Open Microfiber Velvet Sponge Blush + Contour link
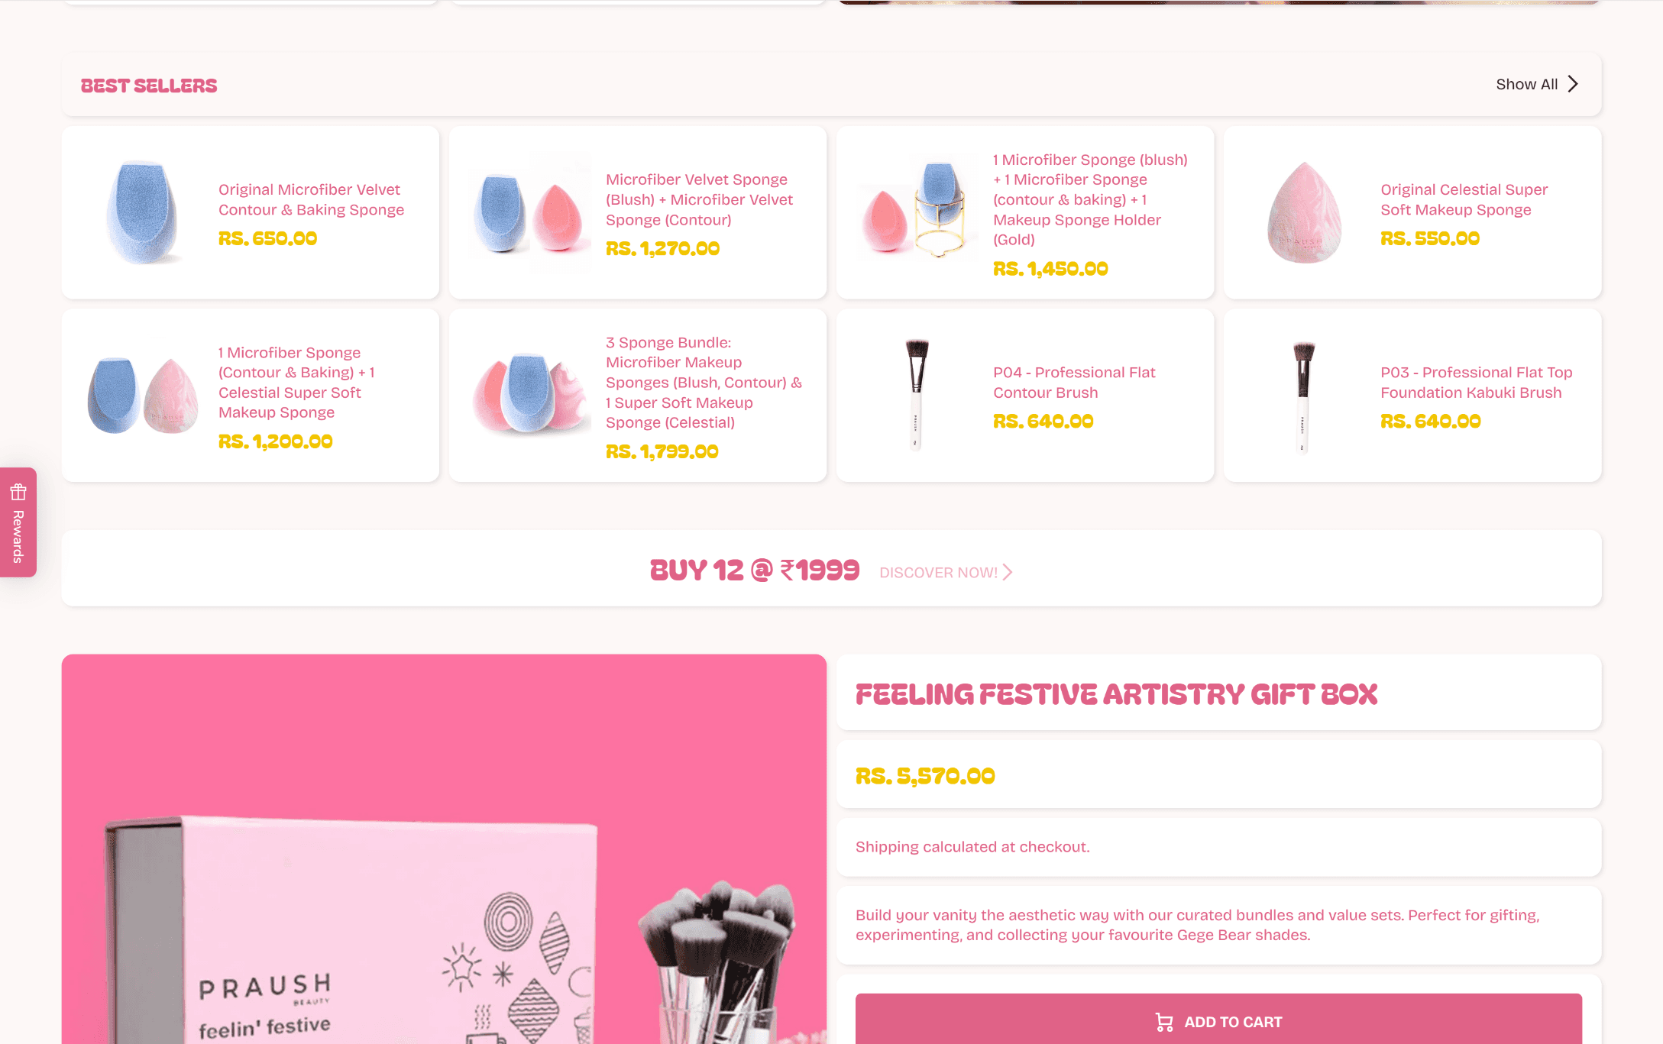The height and width of the screenshot is (1044, 1663). (699, 199)
